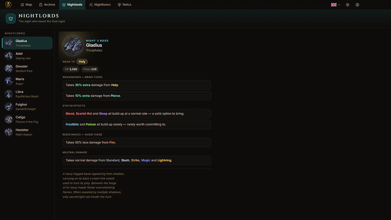
Task: Click the HP 3,200 stat pill
Action: [71, 69]
